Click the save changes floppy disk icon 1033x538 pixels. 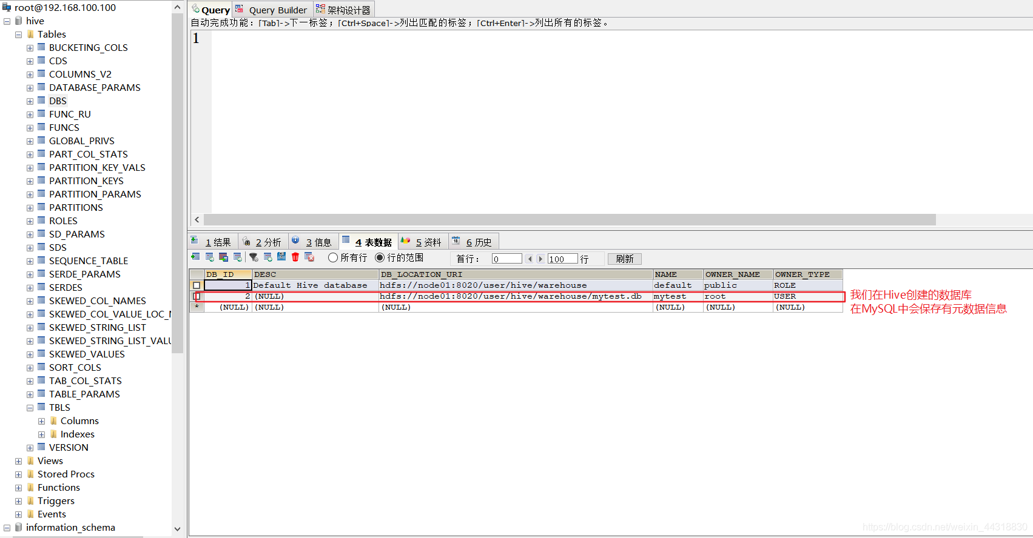[x=281, y=256]
